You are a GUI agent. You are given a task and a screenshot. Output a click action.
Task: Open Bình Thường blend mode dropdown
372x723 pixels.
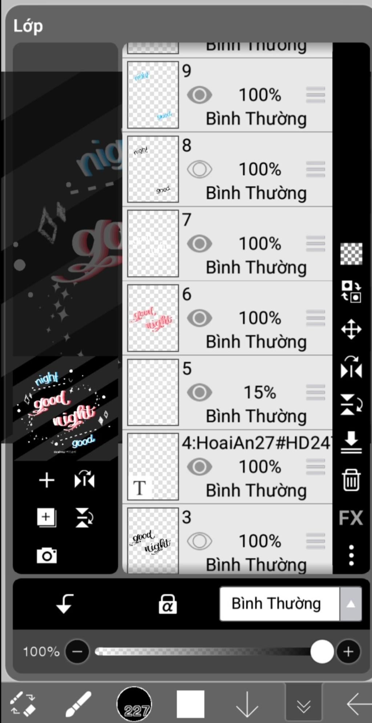279,604
